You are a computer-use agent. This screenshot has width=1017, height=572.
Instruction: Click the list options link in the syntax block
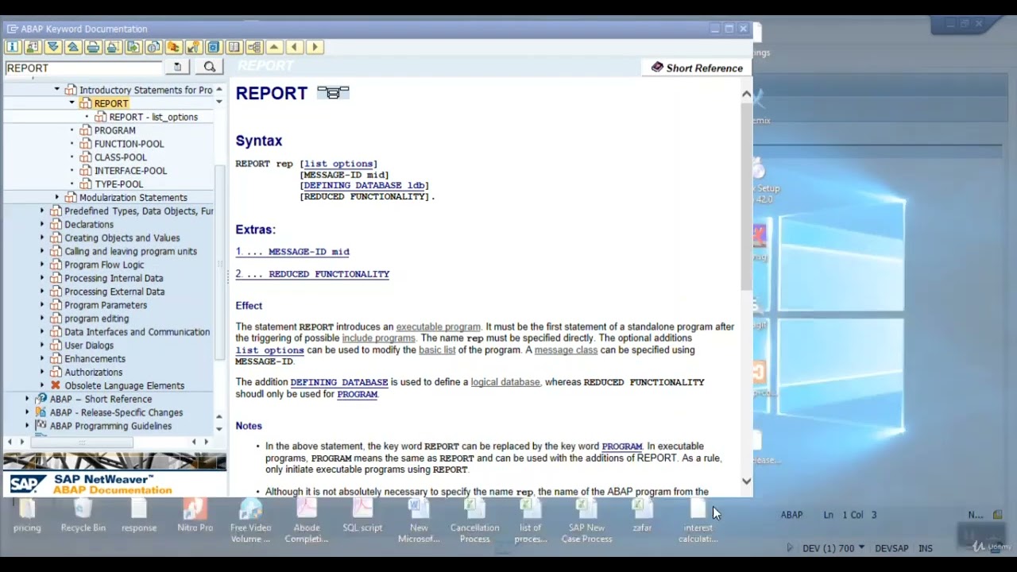338,164
